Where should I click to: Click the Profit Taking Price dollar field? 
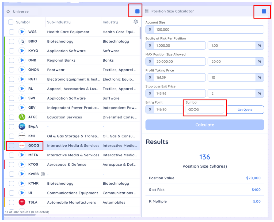tap(176, 77)
